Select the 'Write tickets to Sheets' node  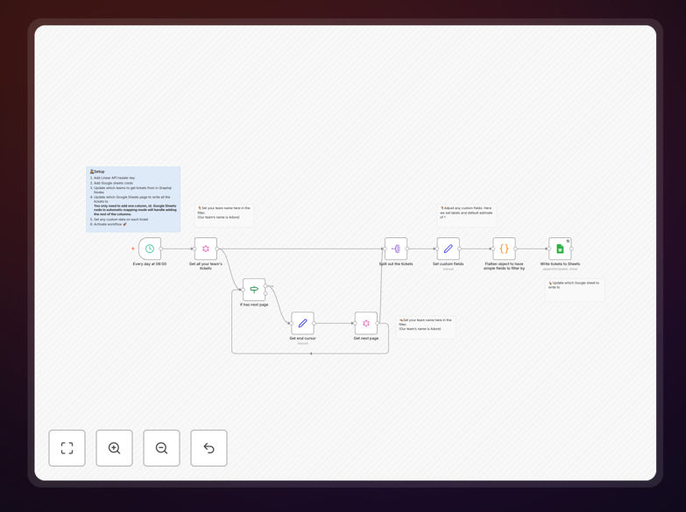click(x=560, y=249)
